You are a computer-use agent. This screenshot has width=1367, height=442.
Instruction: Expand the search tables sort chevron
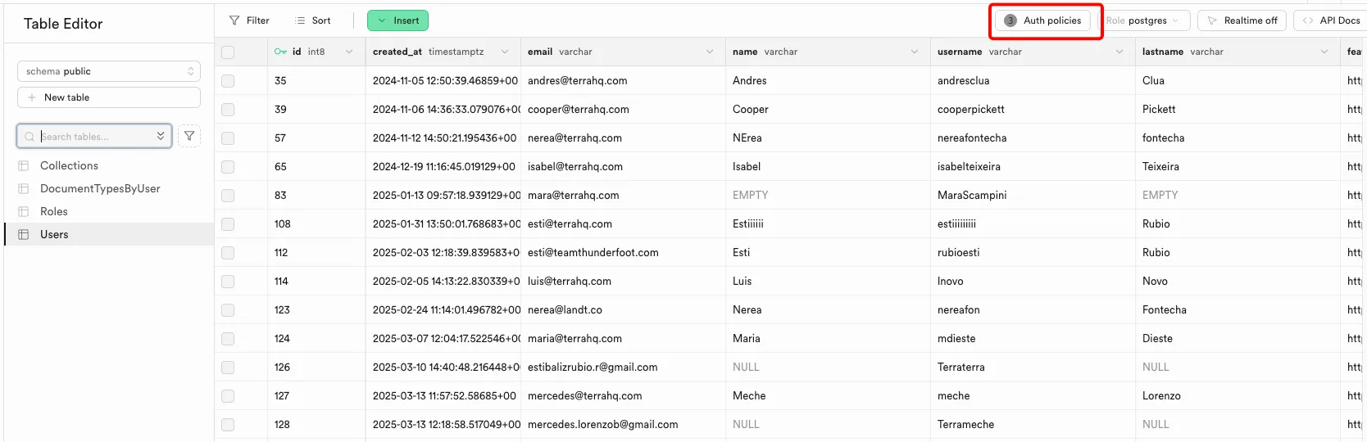tap(161, 136)
